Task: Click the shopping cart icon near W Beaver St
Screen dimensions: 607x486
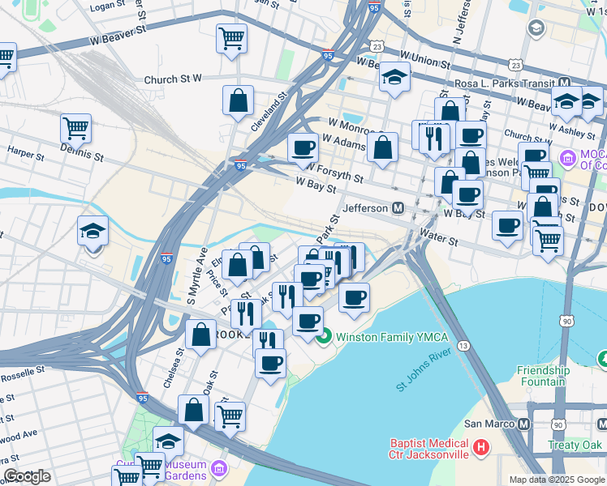Action: 232,38
